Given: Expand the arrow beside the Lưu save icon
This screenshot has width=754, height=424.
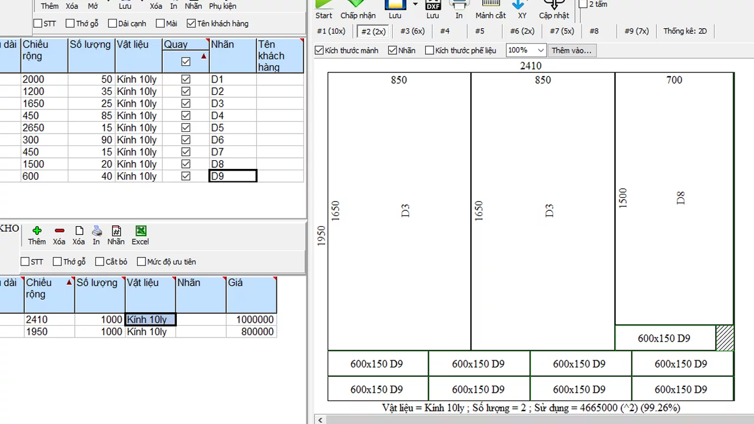Looking at the screenshot, I should (x=415, y=4).
